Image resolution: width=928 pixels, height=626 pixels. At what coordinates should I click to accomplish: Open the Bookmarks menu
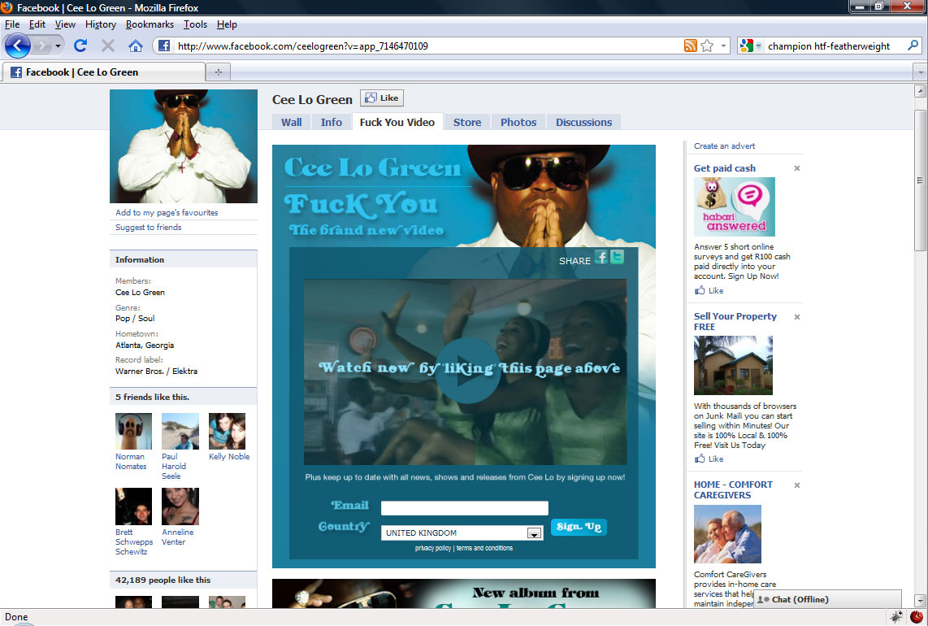click(150, 24)
